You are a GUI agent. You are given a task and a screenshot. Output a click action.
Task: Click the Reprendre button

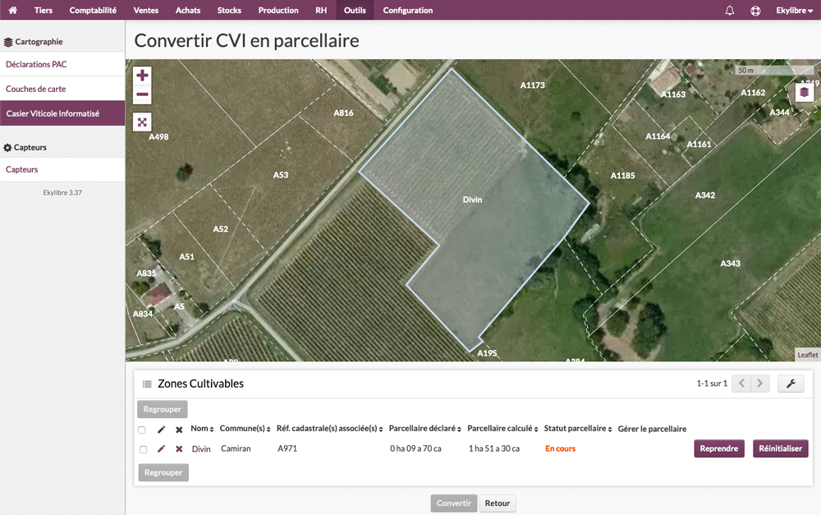(719, 448)
